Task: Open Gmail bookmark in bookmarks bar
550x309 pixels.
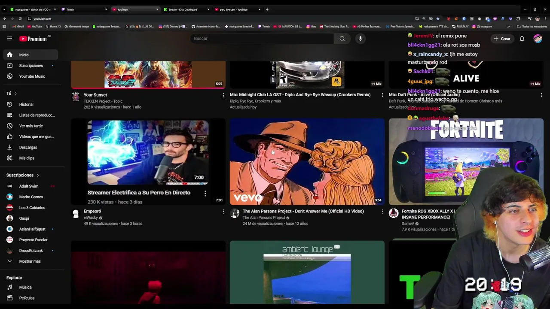Action: (x=18, y=27)
